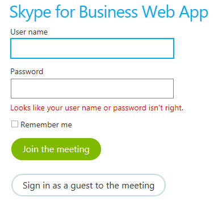This screenshot has height=206, width=214.
Task: Tick the small box beside Remember me
Action: pyautogui.click(x=15, y=125)
